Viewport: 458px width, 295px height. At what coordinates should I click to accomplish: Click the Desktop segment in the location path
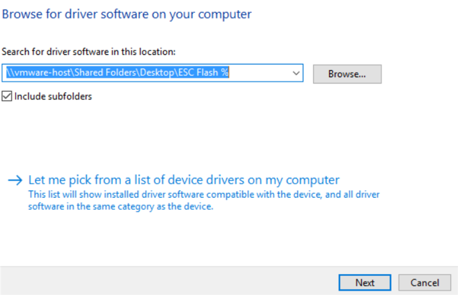(157, 72)
